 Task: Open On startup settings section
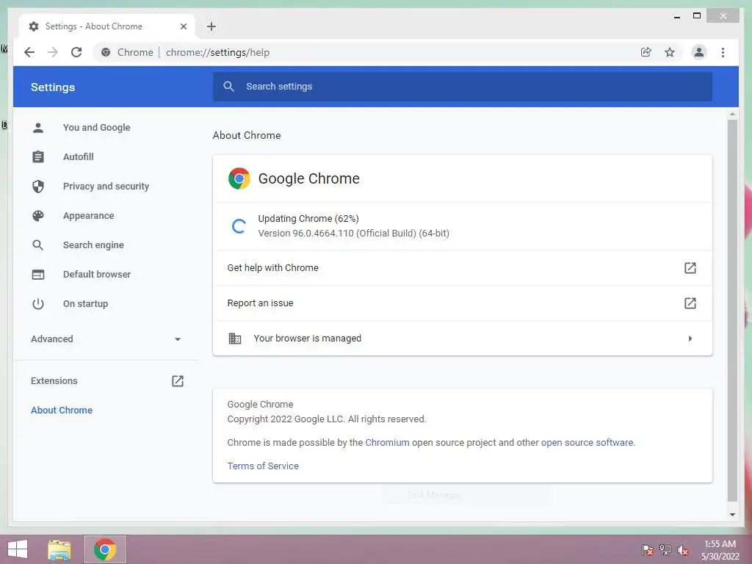tap(86, 303)
